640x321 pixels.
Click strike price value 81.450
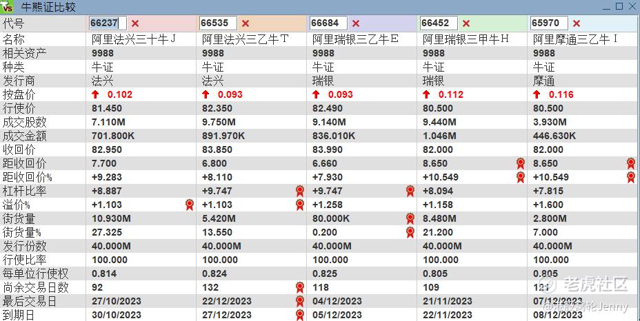(x=107, y=108)
